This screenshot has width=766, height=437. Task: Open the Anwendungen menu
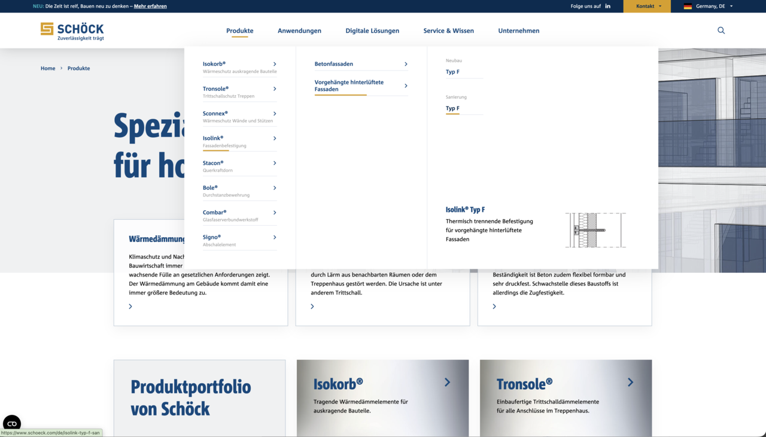[299, 31]
